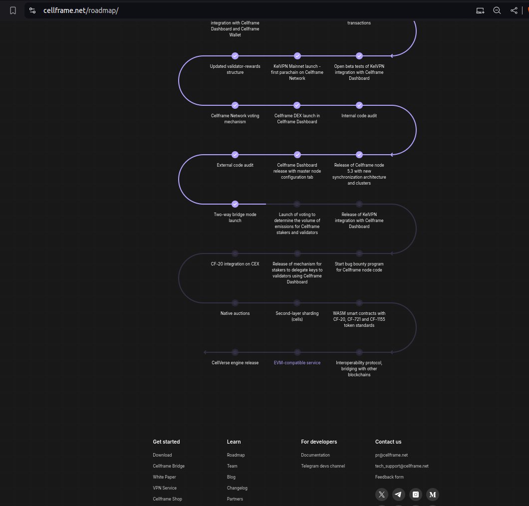
Task: Click the zoom magnifier icon
Action: tap(497, 10)
